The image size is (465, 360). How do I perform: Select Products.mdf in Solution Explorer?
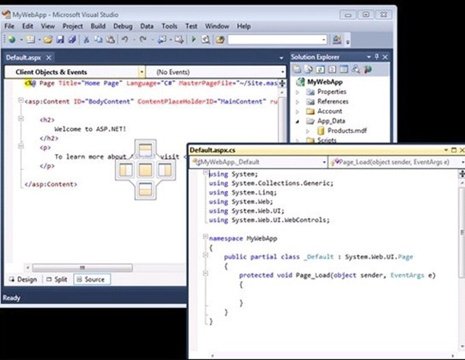(347, 130)
